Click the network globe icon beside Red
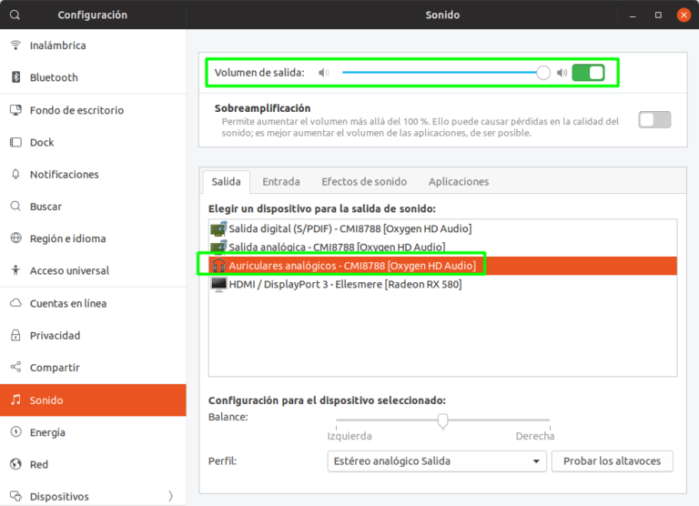 pyautogui.click(x=15, y=464)
